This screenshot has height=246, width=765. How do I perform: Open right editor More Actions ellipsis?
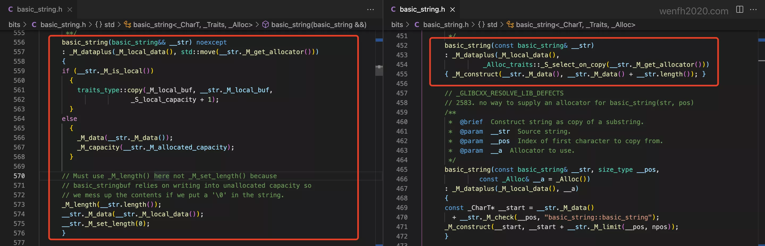(x=753, y=10)
